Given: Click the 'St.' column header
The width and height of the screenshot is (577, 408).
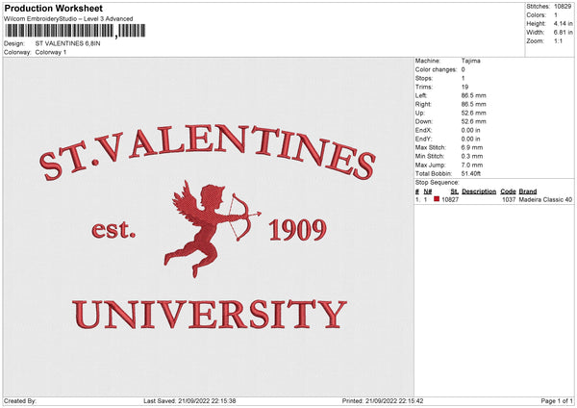Looking at the screenshot, I should tap(455, 191).
